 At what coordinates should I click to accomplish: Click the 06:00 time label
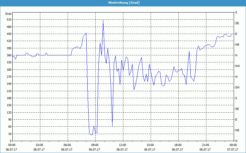(x=67, y=145)
